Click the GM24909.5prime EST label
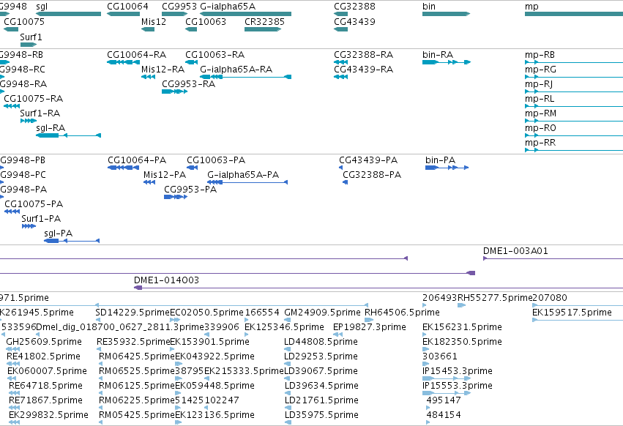The height and width of the screenshot is (426, 623). tap(322, 313)
